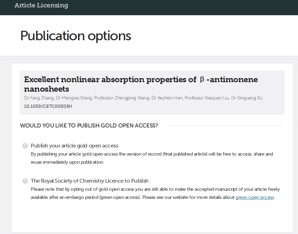Click the article title about β-antimonene nanosheets
Screen dimensions: 298x234
click(x=108, y=80)
